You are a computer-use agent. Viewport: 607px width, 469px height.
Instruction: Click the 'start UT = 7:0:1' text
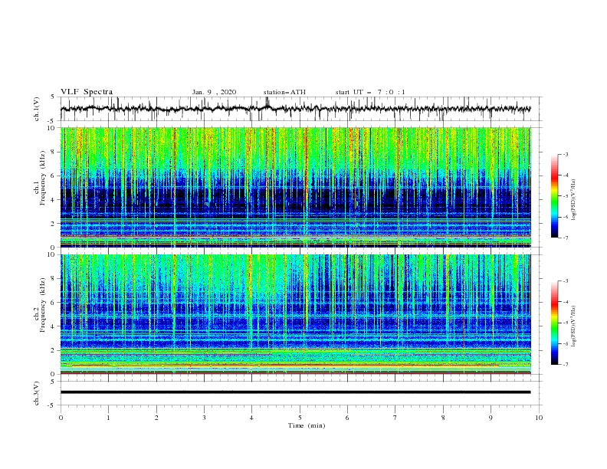pyautogui.click(x=370, y=92)
